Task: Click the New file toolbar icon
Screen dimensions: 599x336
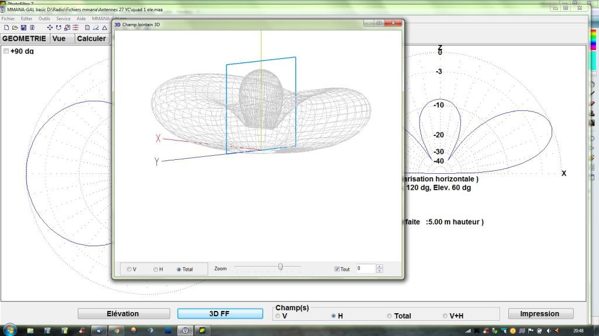Action: pos(6,28)
